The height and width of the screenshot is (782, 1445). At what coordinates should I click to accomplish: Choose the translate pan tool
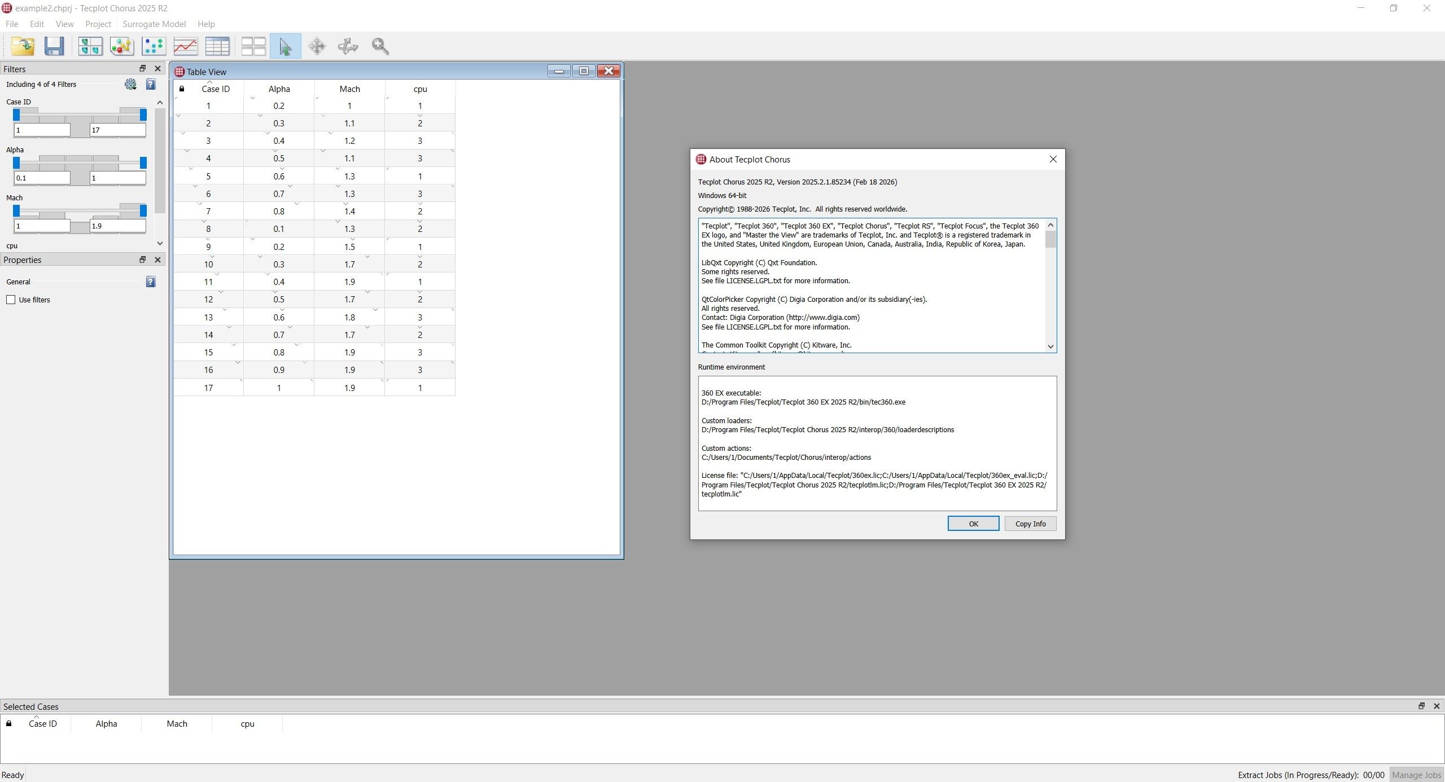[317, 46]
